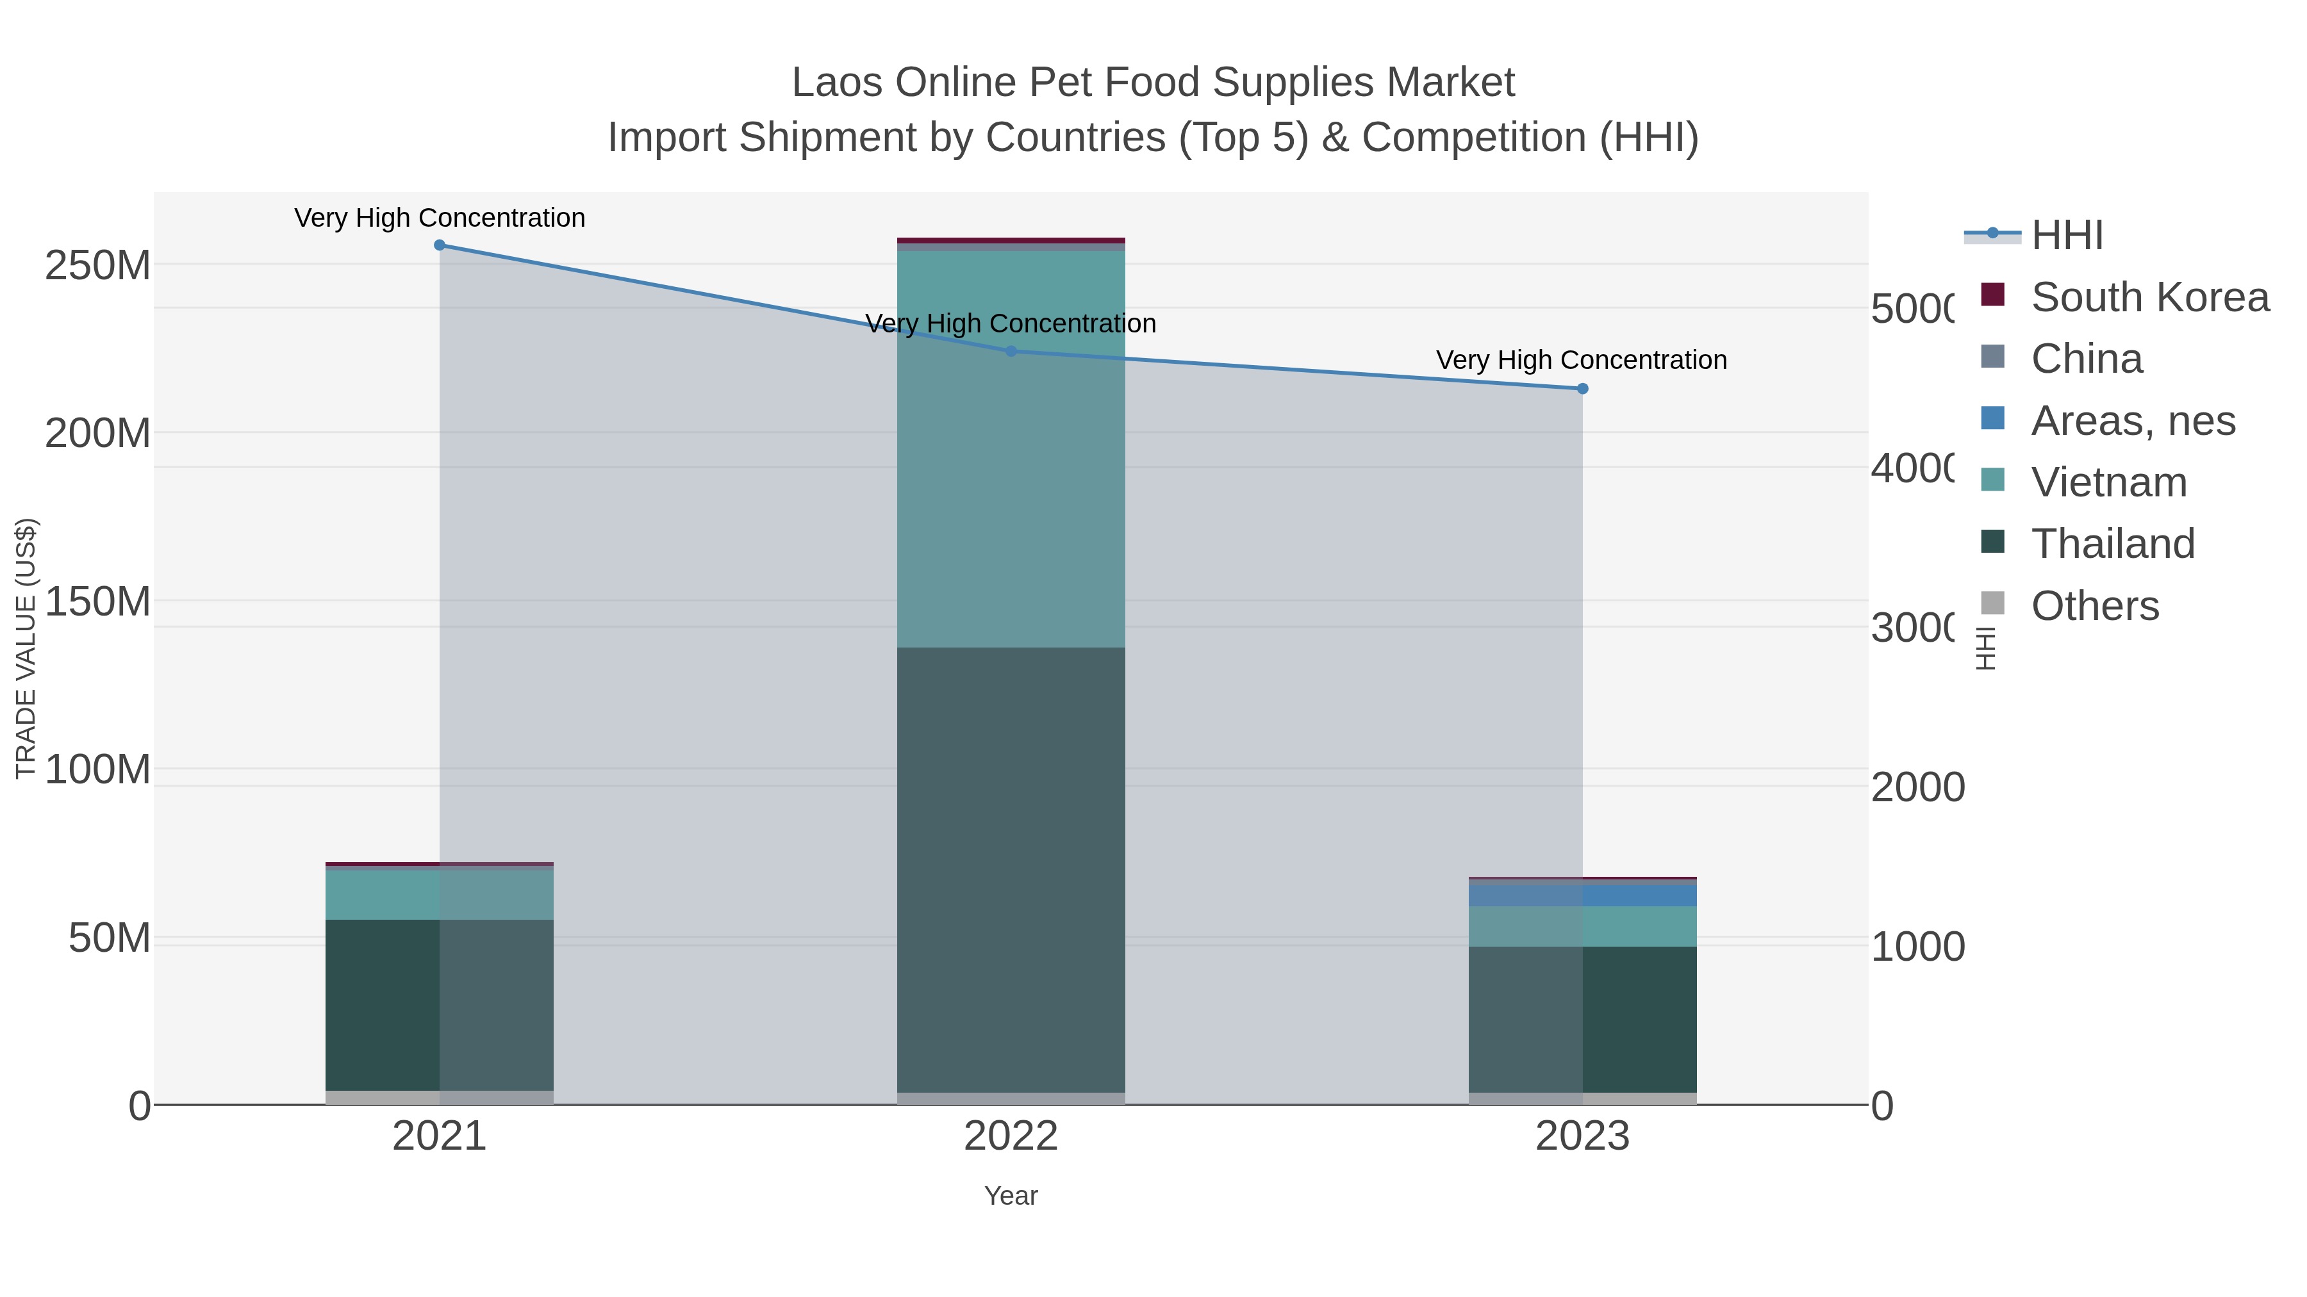Click the 2023 x-axis label
The width and height of the screenshot is (2307, 1297).
1582,1137
